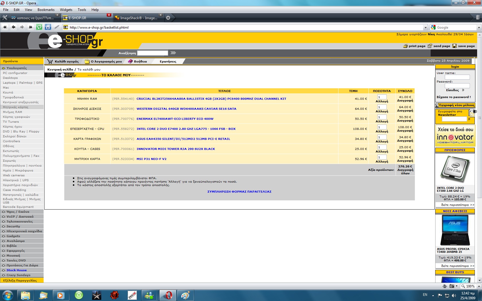Click the volume speaker tray icon
Screen dimensions: 482x301
tap(454, 295)
